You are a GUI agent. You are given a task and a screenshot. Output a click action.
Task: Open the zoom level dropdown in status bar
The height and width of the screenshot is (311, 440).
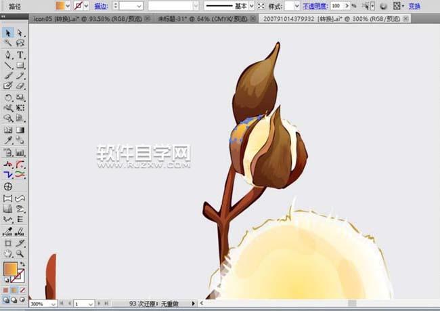pyautogui.click(x=53, y=304)
